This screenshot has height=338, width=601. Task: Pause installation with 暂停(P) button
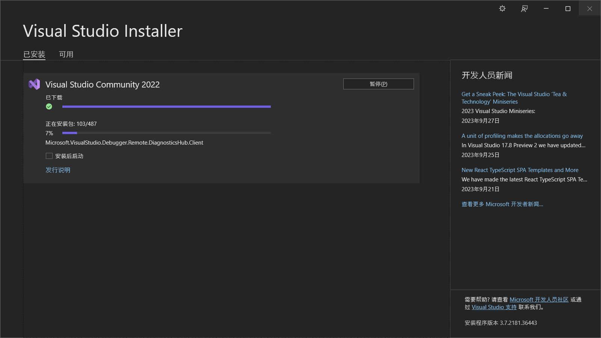point(379,84)
